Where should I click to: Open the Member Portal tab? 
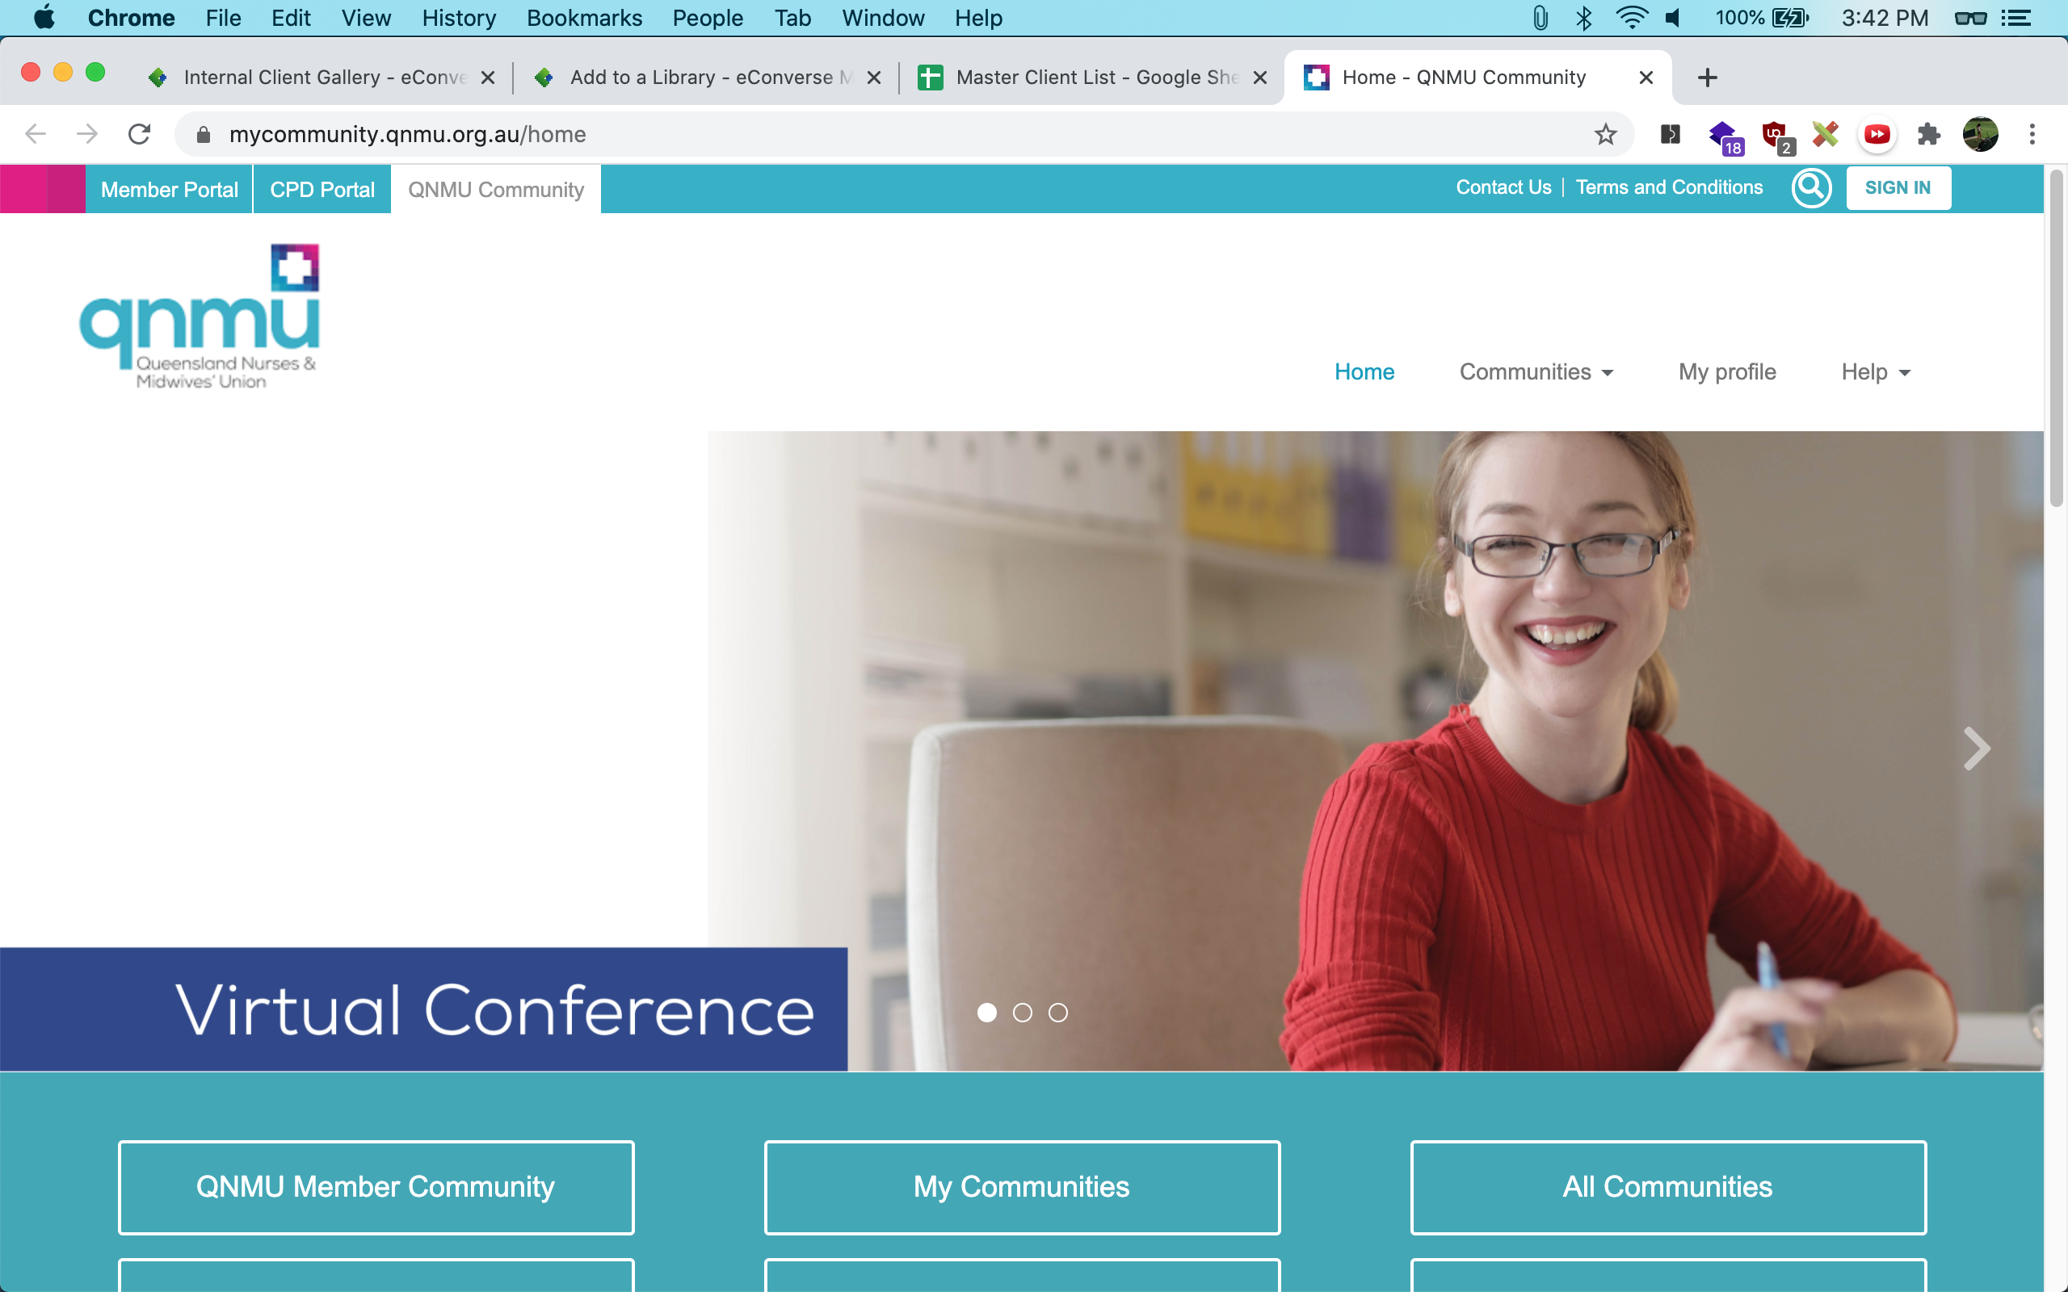169,189
